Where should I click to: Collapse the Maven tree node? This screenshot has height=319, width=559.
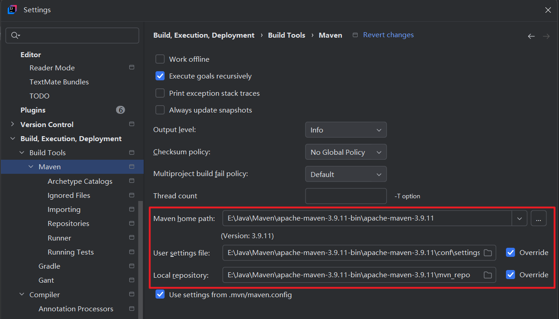coord(31,167)
